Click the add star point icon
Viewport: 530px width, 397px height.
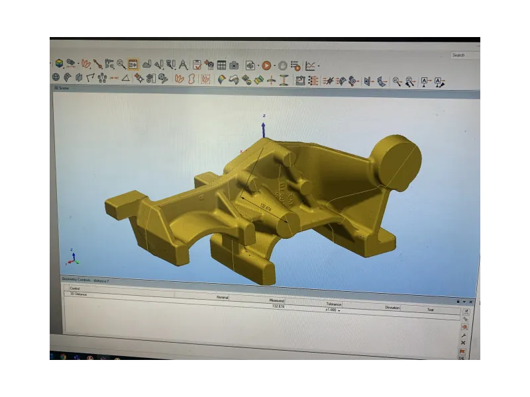click(x=139, y=78)
